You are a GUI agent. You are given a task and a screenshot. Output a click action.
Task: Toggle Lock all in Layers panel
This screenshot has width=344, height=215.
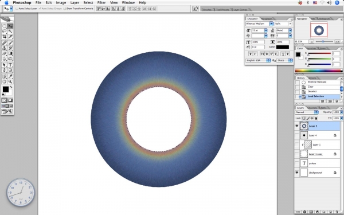(316, 118)
